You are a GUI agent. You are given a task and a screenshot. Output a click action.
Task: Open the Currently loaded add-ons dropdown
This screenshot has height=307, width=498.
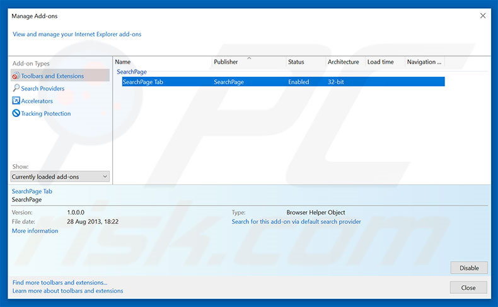click(60, 177)
